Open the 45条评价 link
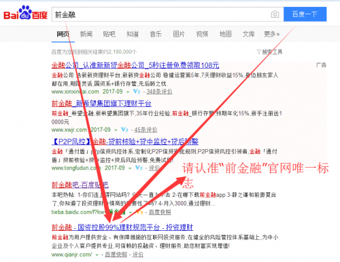This screenshot has width=340, height=262. pos(146,130)
